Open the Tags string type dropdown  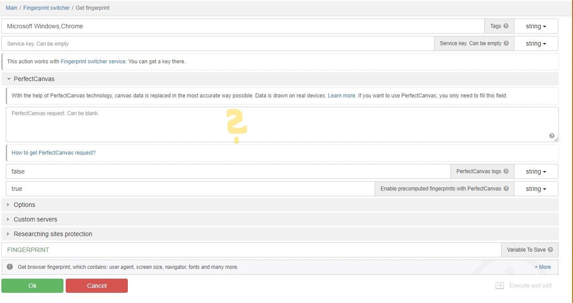click(x=536, y=26)
